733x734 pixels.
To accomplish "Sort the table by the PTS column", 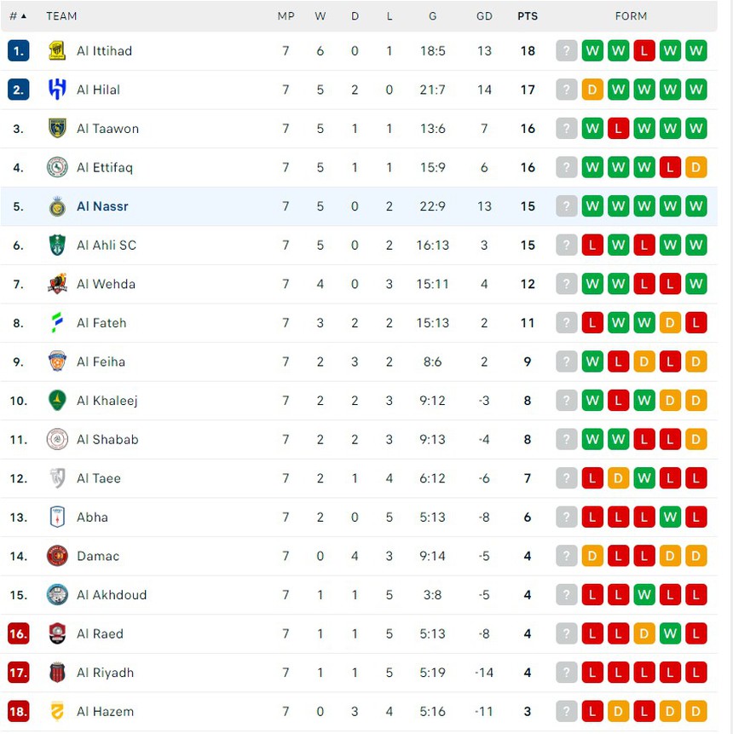I will pos(528,16).
